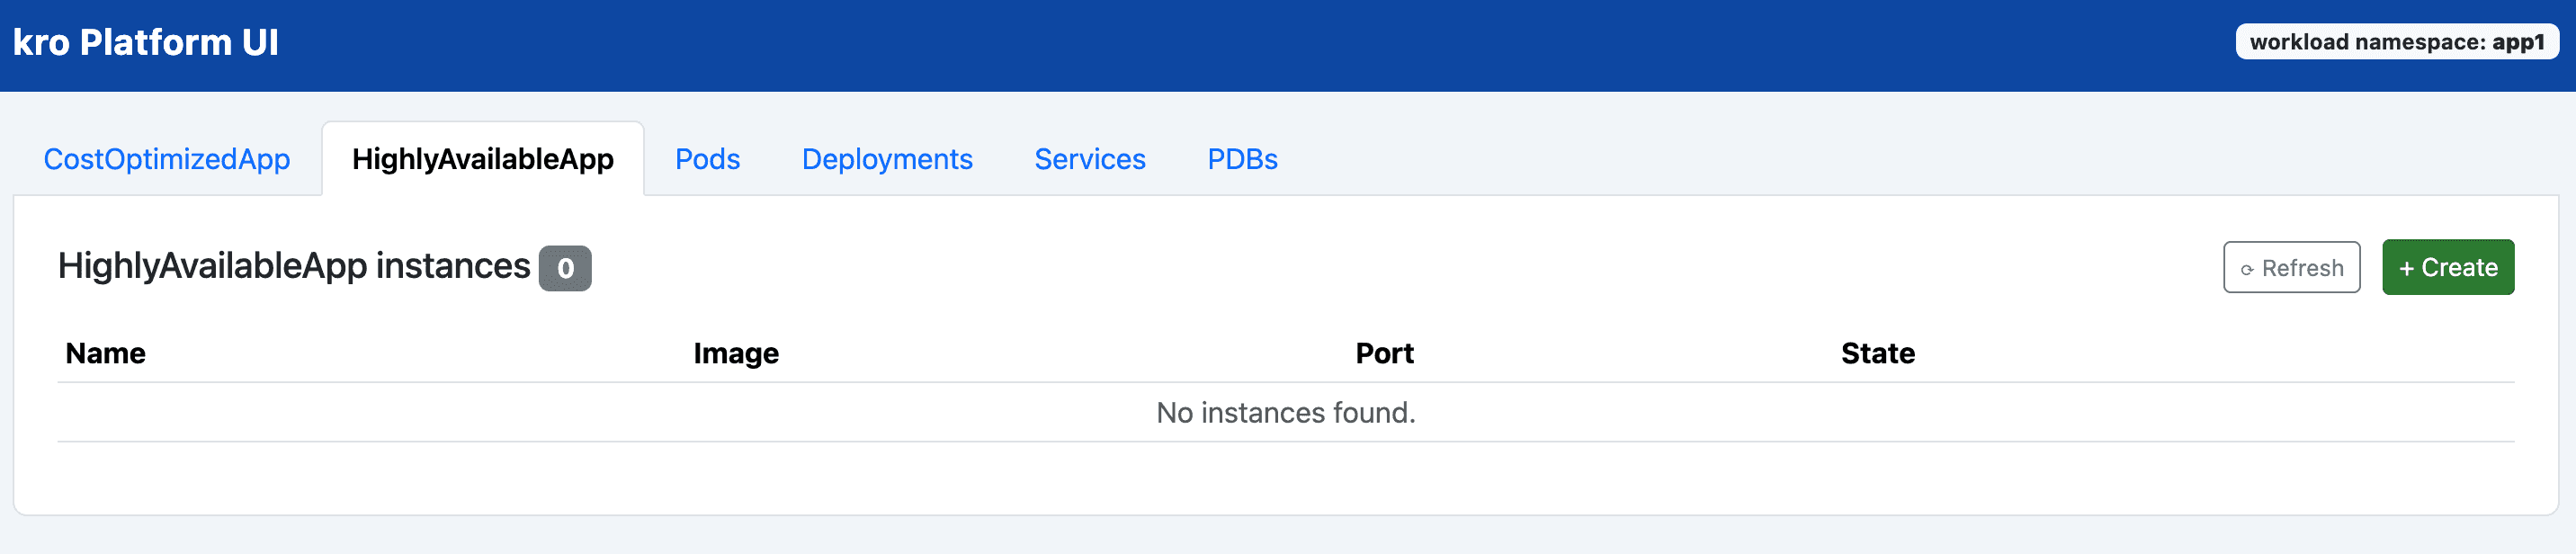The image size is (2576, 554).
Task: Click the HighlyAvailableApp instances heading
Action: (x=294, y=266)
